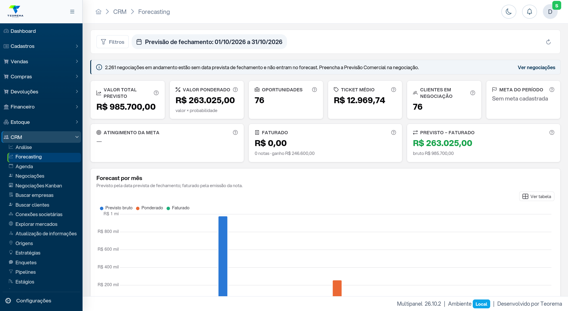The image size is (568, 311).
Task: Show help for Faturado card
Action: [x=393, y=132]
